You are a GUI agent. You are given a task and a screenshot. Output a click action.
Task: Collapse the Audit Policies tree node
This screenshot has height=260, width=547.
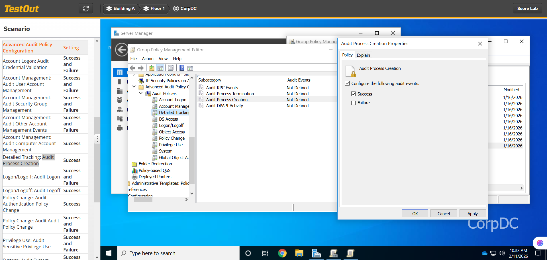[x=141, y=93]
